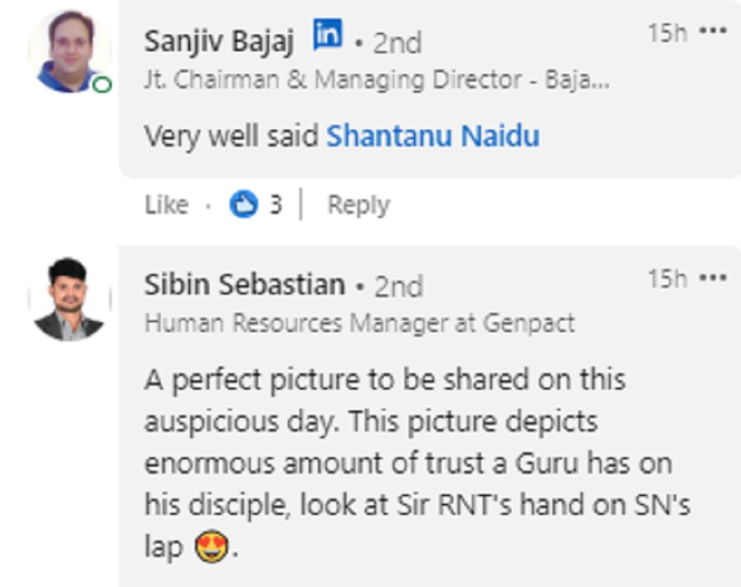This screenshot has width=741, height=587.
Task: View the reaction count of 3
Action: (x=275, y=205)
